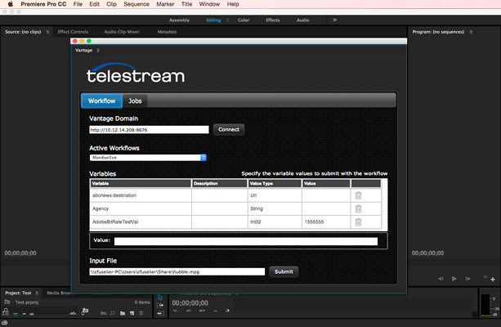This screenshot has height=327, width=501.
Task: Open the Vantage panel menu icon
Action: pos(98,50)
